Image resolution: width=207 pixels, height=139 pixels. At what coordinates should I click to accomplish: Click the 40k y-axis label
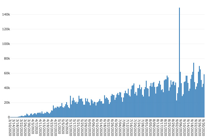[x=7, y=88]
